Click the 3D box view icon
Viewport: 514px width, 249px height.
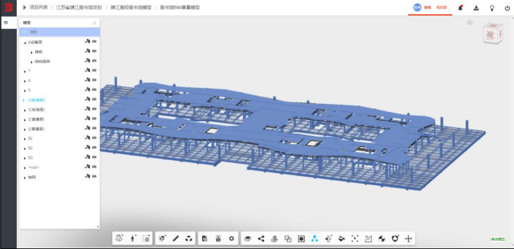click(162, 238)
